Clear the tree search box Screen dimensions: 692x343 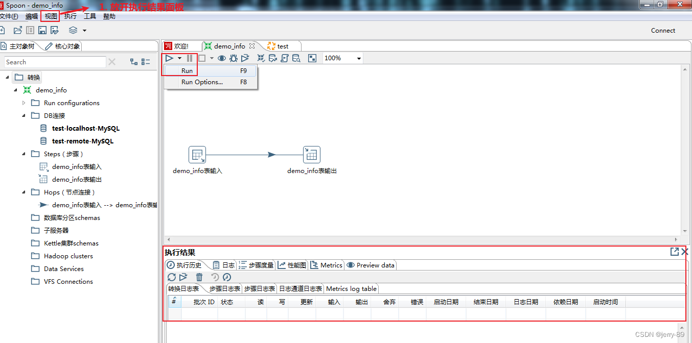112,62
